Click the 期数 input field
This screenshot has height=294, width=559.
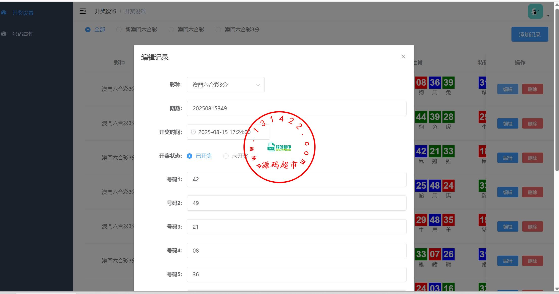[297, 108]
